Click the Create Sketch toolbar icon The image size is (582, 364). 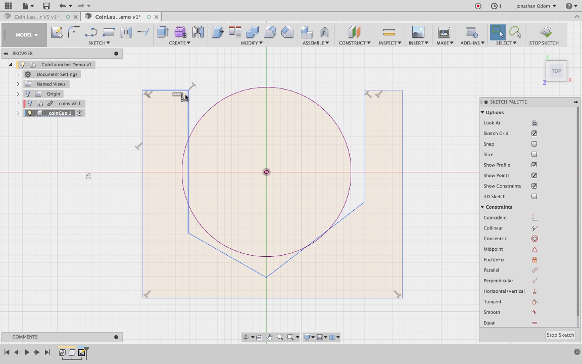(57, 32)
